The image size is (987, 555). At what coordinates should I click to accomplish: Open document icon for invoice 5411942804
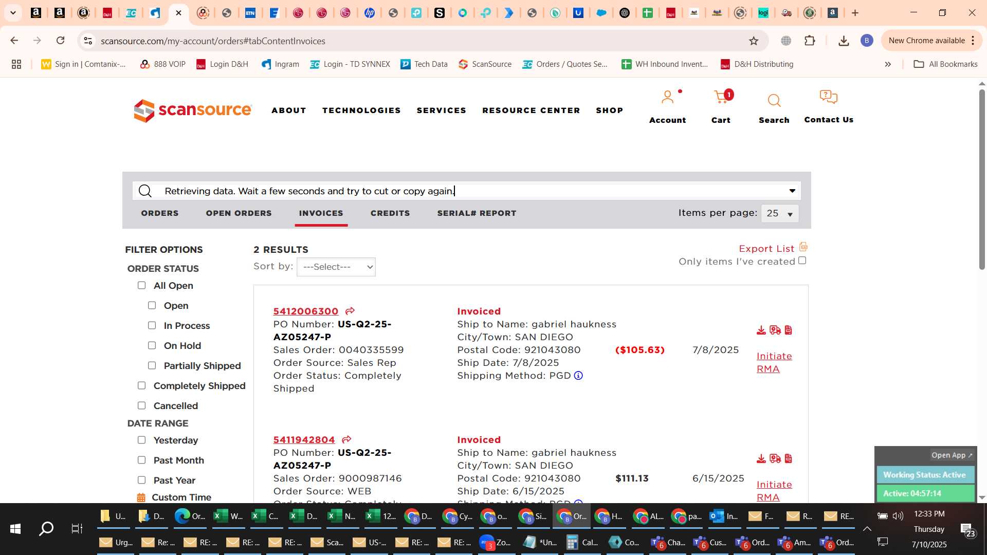[x=789, y=458]
